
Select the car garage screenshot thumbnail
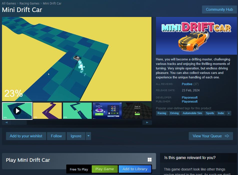(x=107, y=111)
